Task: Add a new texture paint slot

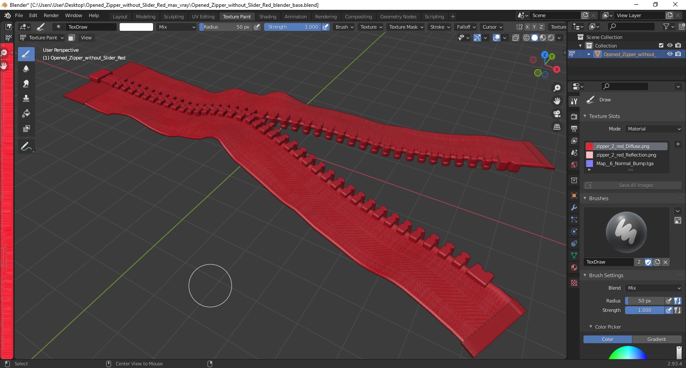Action: 678,144
